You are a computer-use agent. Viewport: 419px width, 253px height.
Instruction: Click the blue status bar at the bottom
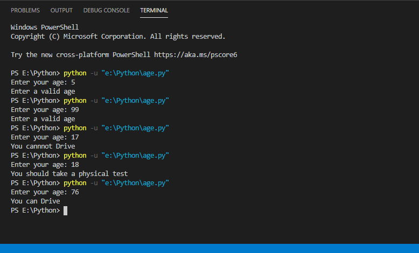click(x=210, y=248)
